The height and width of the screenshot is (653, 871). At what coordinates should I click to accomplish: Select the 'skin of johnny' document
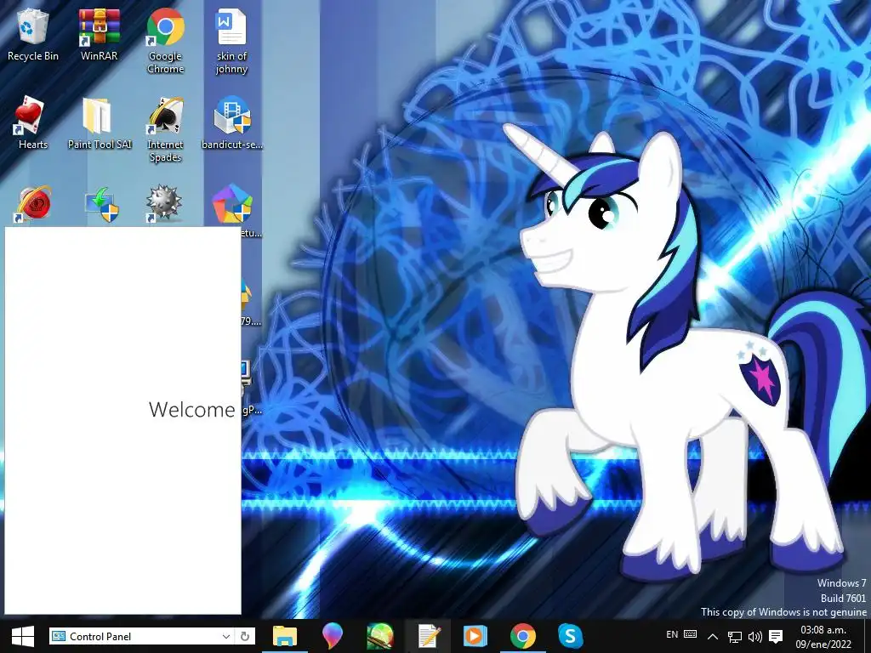pyautogui.click(x=231, y=41)
